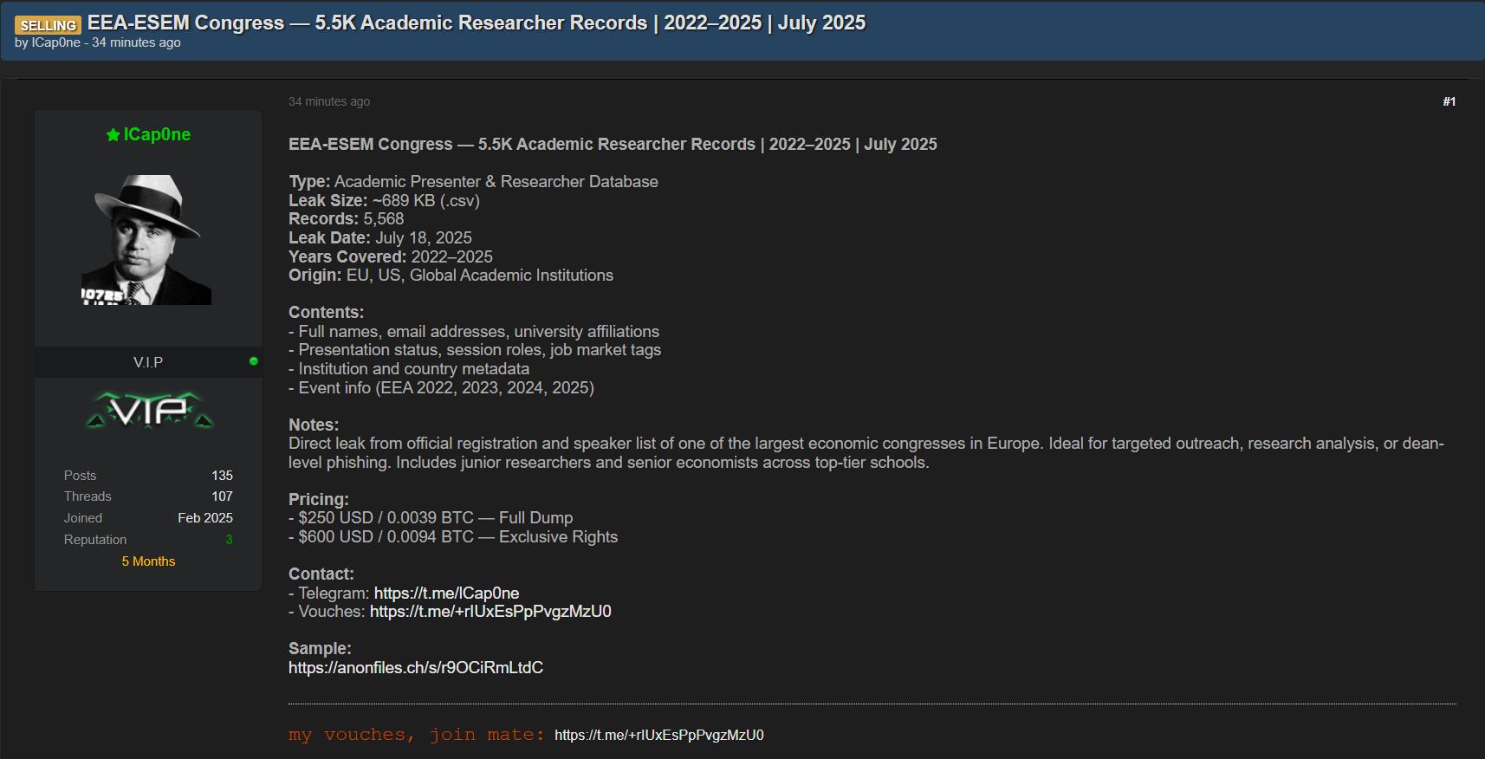Image resolution: width=1485 pixels, height=759 pixels.
Task: Click the yellow "5 Months" award label
Action: pos(148,561)
